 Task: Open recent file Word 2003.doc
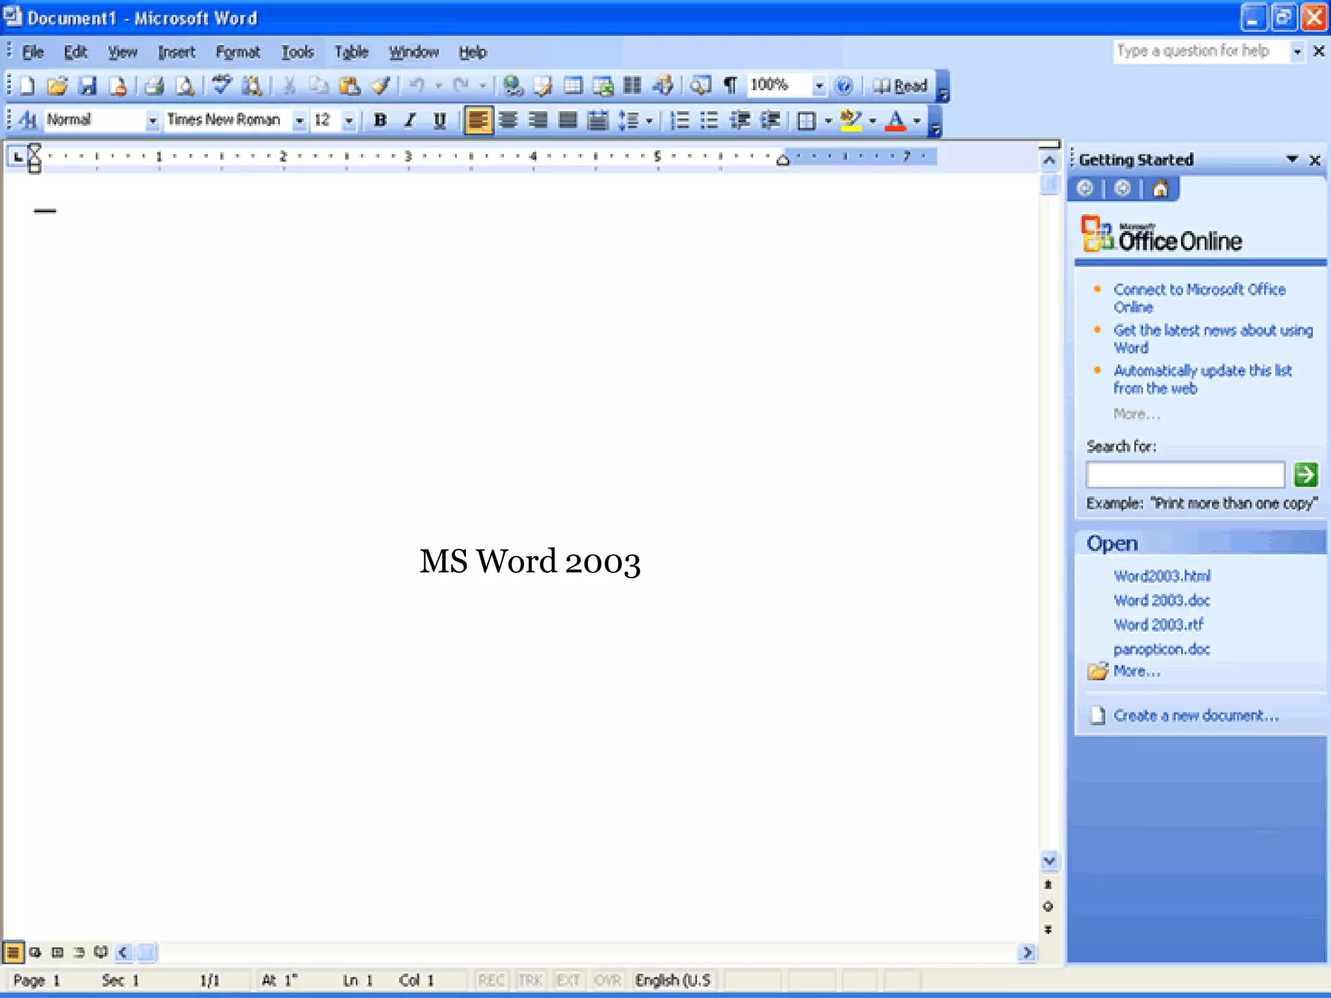point(1161,600)
